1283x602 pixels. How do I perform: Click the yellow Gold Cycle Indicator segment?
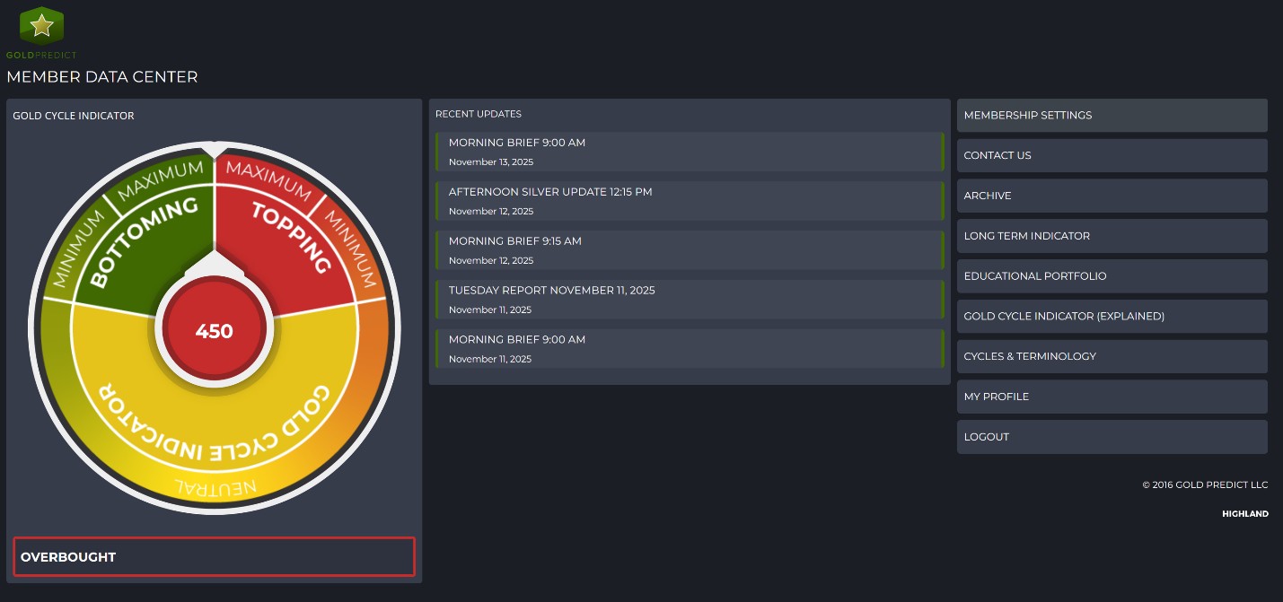[215, 422]
